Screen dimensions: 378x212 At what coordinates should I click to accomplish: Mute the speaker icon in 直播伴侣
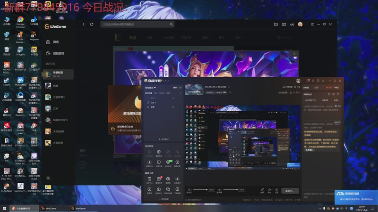pos(219,190)
